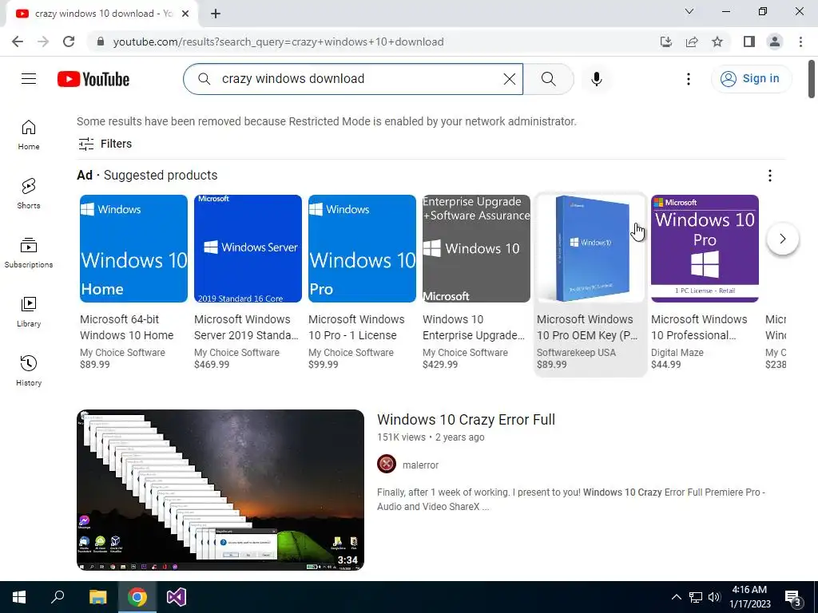The height and width of the screenshot is (613, 818).
Task: Go back with the browser back arrow
Action: coord(18,42)
